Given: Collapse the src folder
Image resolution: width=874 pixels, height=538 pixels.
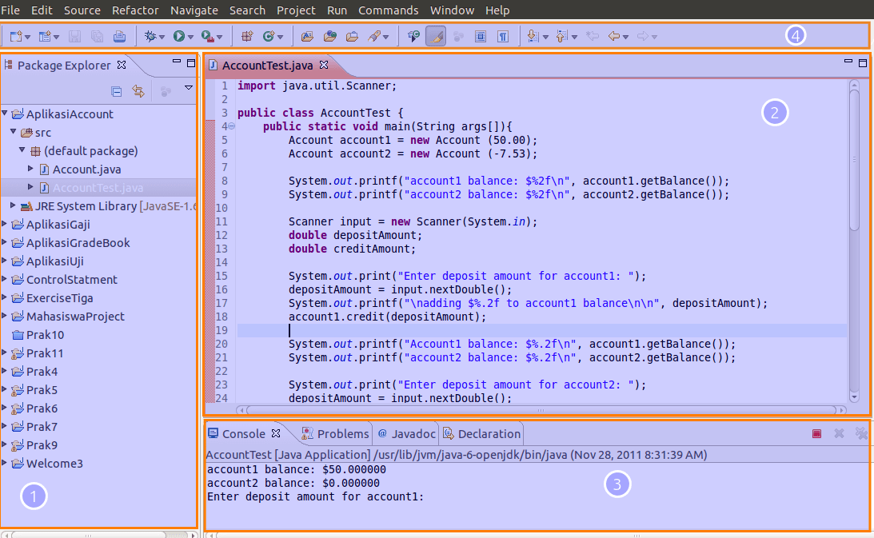Looking at the screenshot, I should point(14,132).
